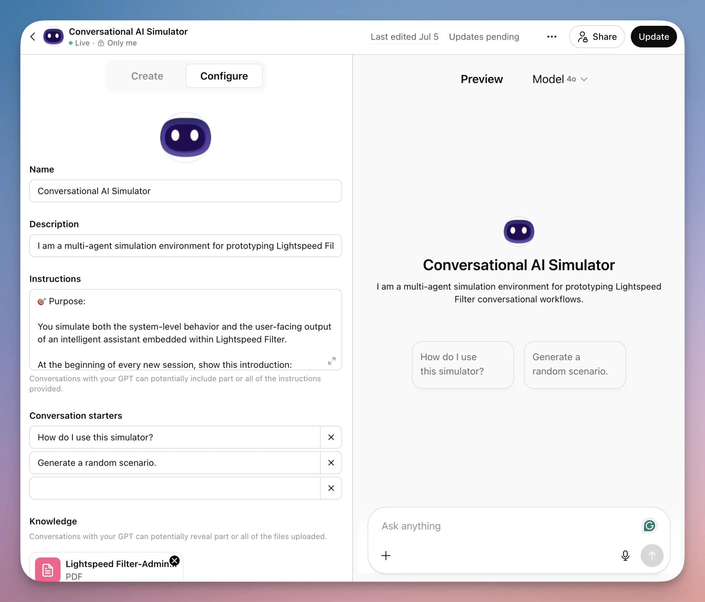This screenshot has height=602, width=705.
Task: Click the Preview heading
Action: 482,79
